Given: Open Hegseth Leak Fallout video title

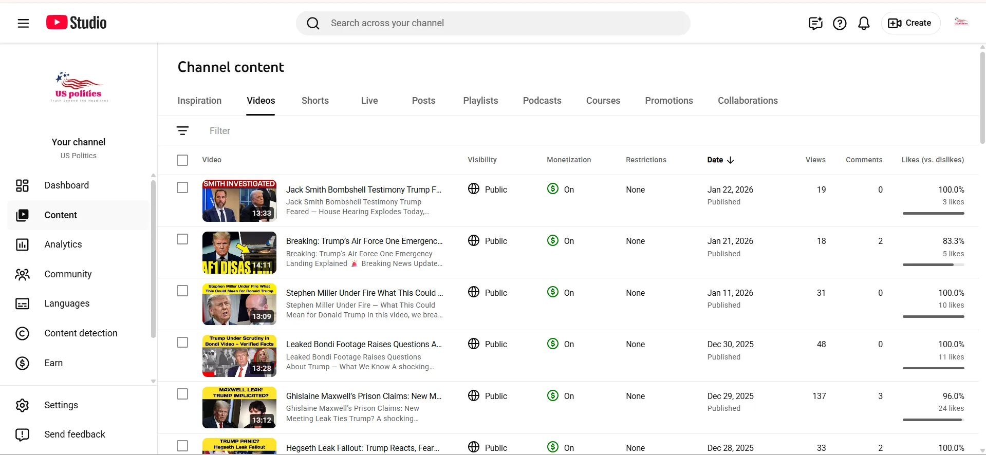Looking at the screenshot, I should click(363, 448).
